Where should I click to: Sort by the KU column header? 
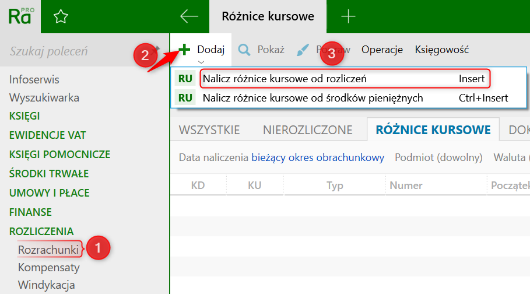[x=255, y=185]
